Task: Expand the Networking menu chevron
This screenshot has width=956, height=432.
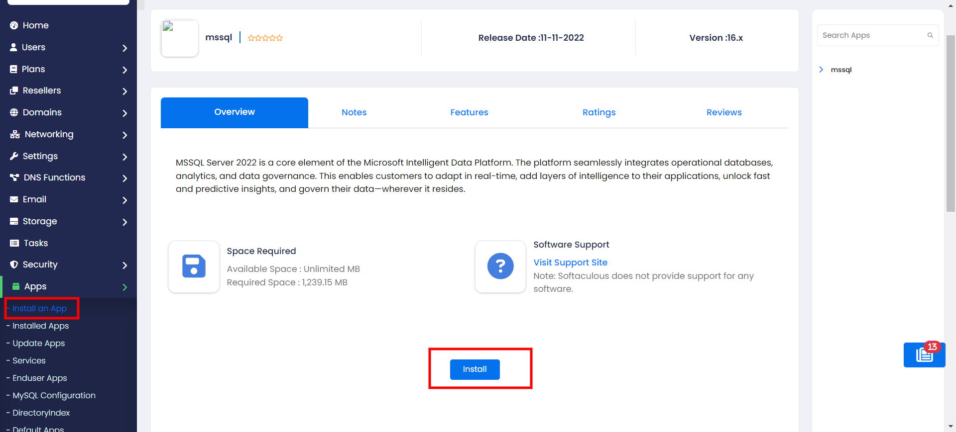Action: click(124, 135)
